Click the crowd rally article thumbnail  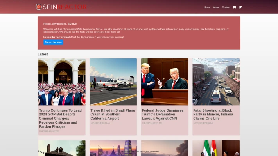tap(62, 82)
